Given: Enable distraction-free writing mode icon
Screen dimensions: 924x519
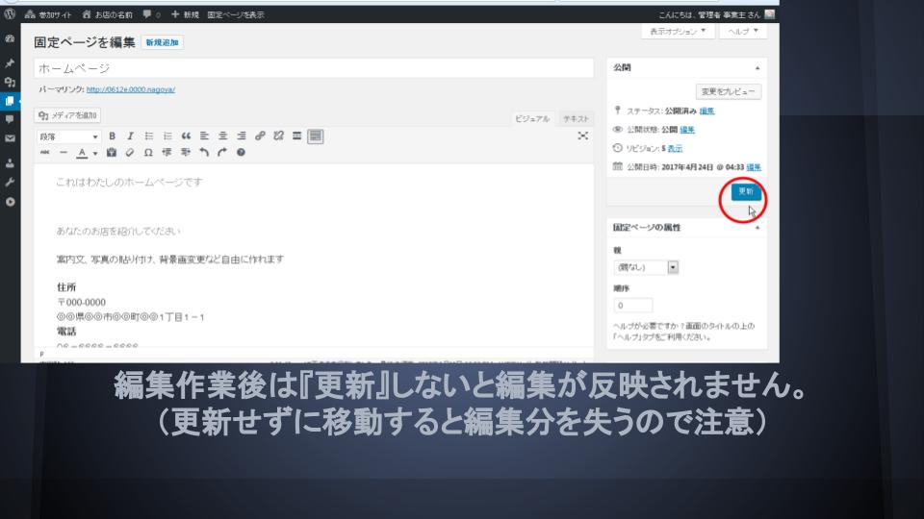Looking at the screenshot, I should tap(582, 136).
